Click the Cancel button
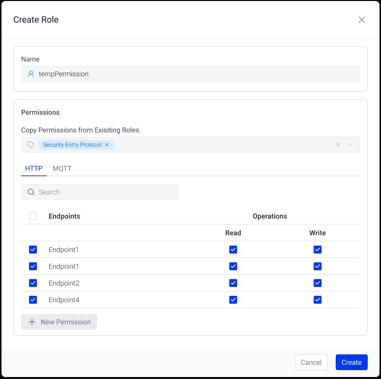Screen dimensions: 381x379 pos(311,362)
